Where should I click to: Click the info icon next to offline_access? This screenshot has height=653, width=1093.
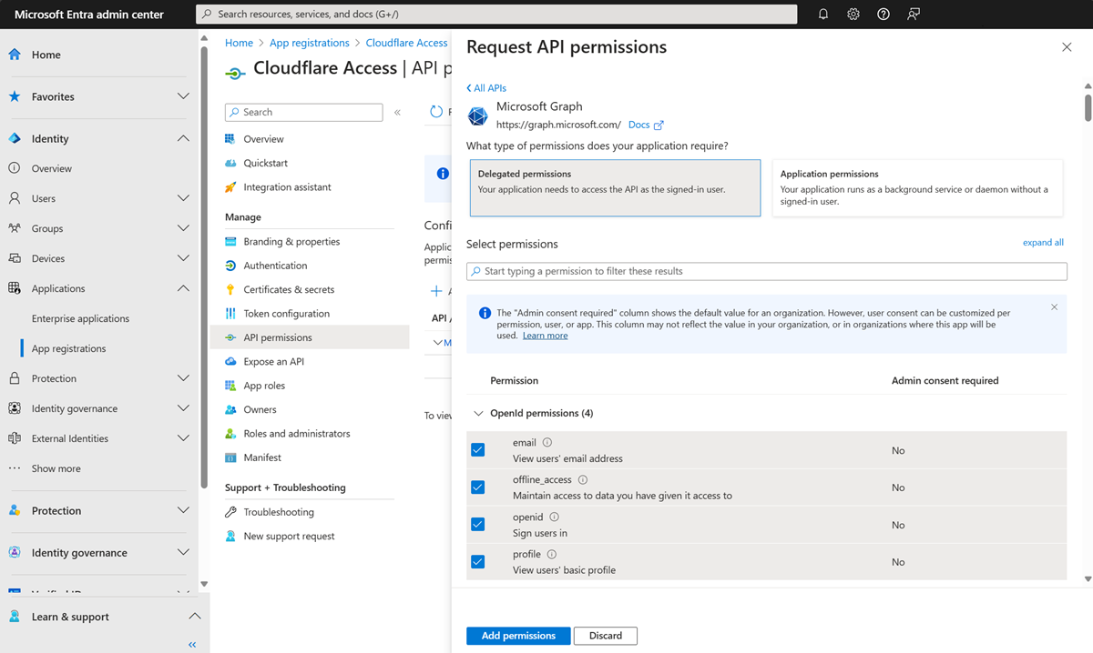point(583,480)
